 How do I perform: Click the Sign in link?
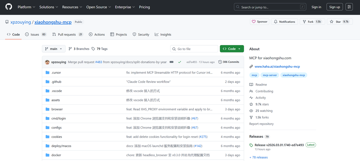(316, 7)
